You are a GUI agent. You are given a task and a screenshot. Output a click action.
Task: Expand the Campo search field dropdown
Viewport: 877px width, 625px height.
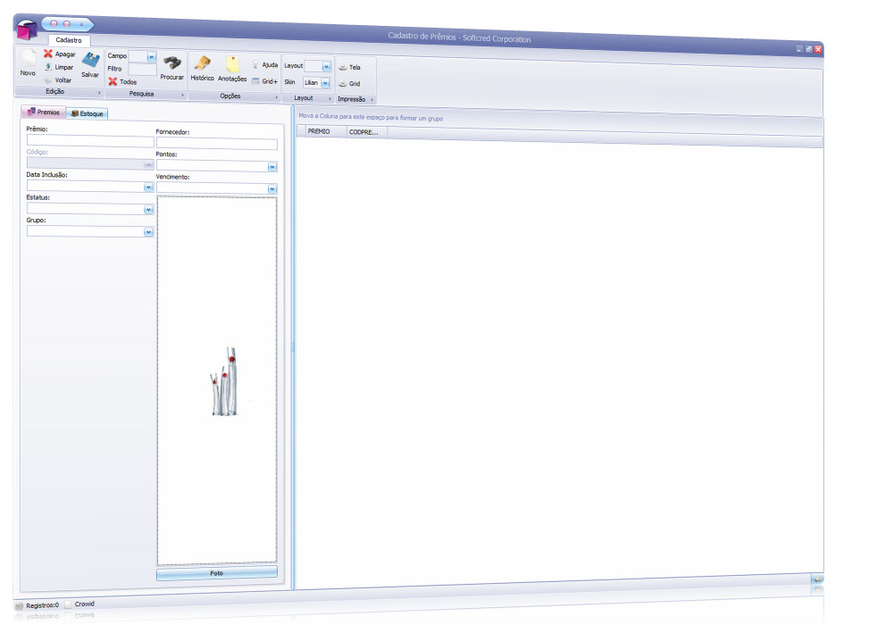click(x=151, y=56)
